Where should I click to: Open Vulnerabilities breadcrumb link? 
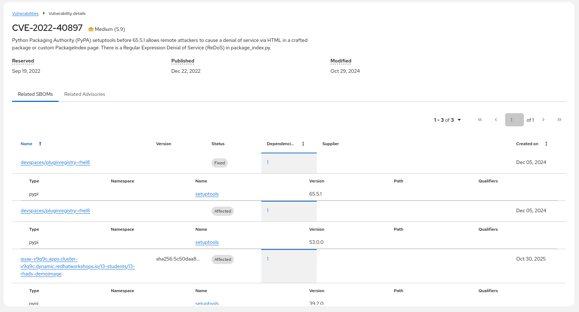[x=25, y=13]
